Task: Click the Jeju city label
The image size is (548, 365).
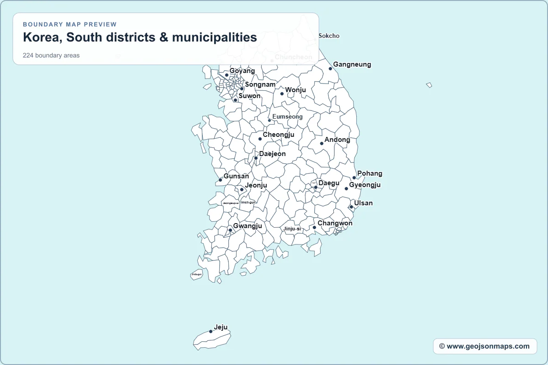Action: coord(221,327)
